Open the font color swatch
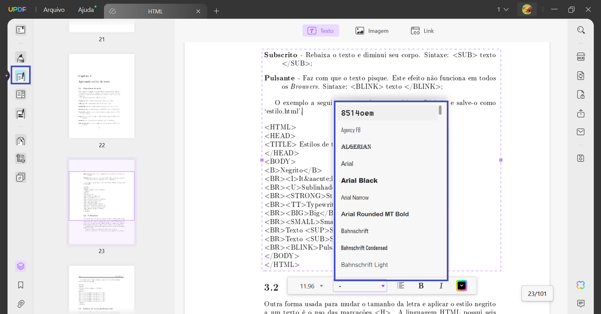The image size is (601, 314). pyautogui.click(x=461, y=285)
